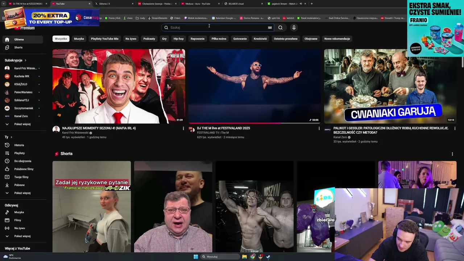Open NAJGŁUPSZE MOMENTY SEZONU 4 video thumbnail
The image size is (464, 261).
119,86
